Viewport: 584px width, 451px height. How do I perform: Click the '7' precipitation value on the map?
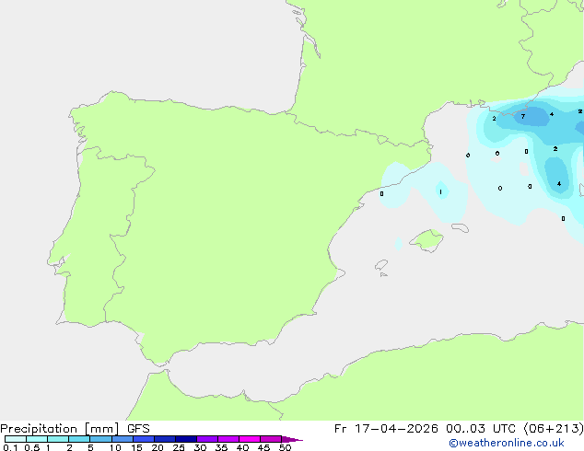[x=523, y=117]
